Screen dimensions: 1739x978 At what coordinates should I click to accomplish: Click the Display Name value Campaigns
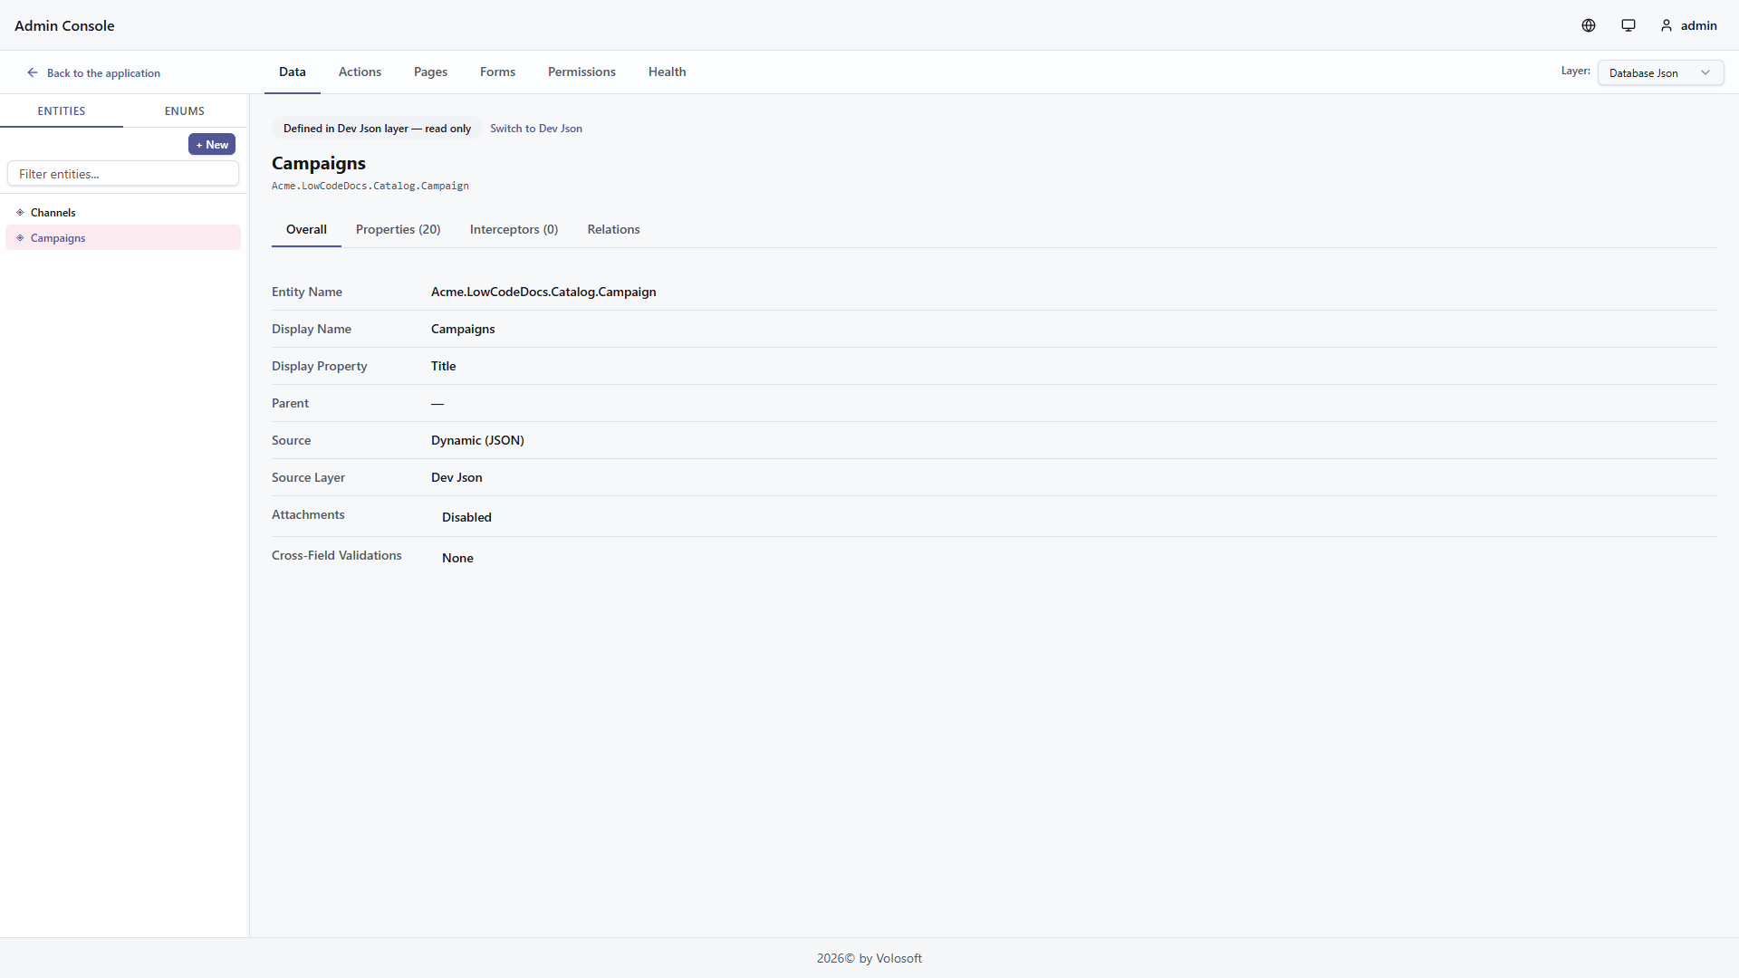coord(463,329)
